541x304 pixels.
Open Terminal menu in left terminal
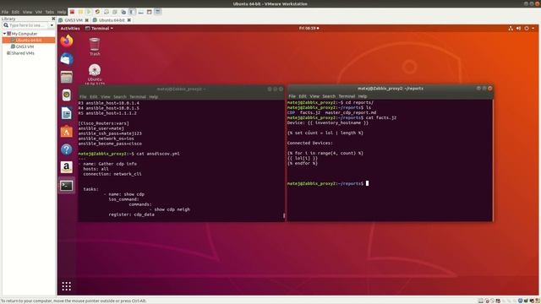[x=138, y=97]
